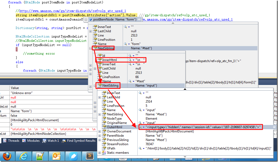Open visualizer for #text node's InnerText row
Image resolution: width=278 pixels, height=162 pixels.
tap(130, 64)
